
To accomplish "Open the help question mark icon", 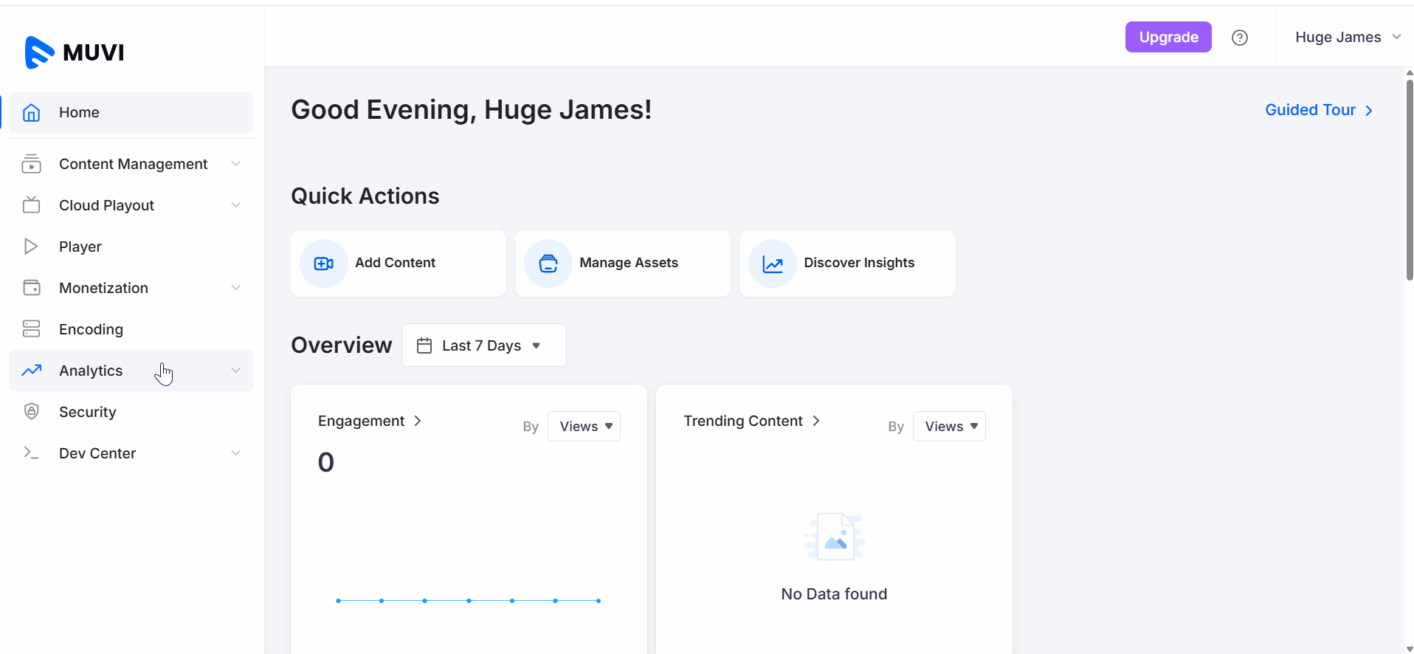I will (1240, 38).
